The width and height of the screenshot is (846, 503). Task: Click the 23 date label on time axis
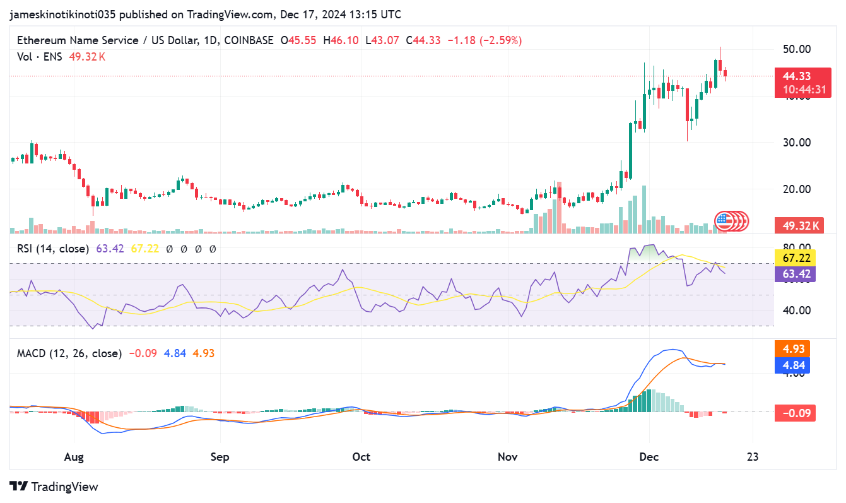coord(752,456)
